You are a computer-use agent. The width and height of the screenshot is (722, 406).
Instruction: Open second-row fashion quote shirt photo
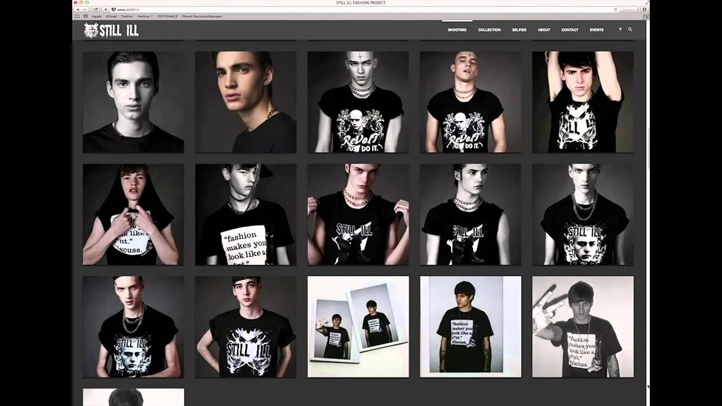click(x=245, y=214)
